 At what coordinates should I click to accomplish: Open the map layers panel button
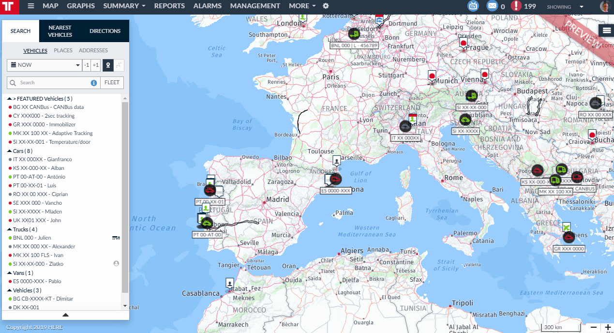606,30
